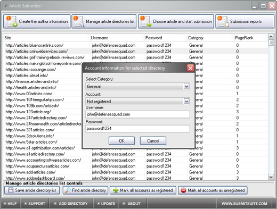Screen dimensions: 277x209
Task: Open the UPDATE bottom menu item
Action: click(106, 204)
